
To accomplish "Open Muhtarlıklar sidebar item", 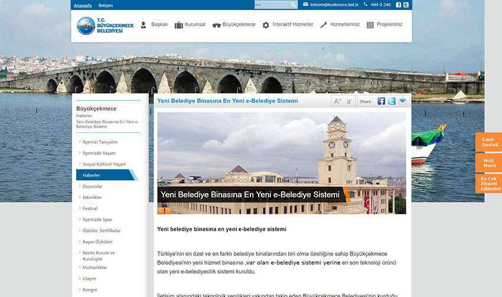I will (x=94, y=267).
